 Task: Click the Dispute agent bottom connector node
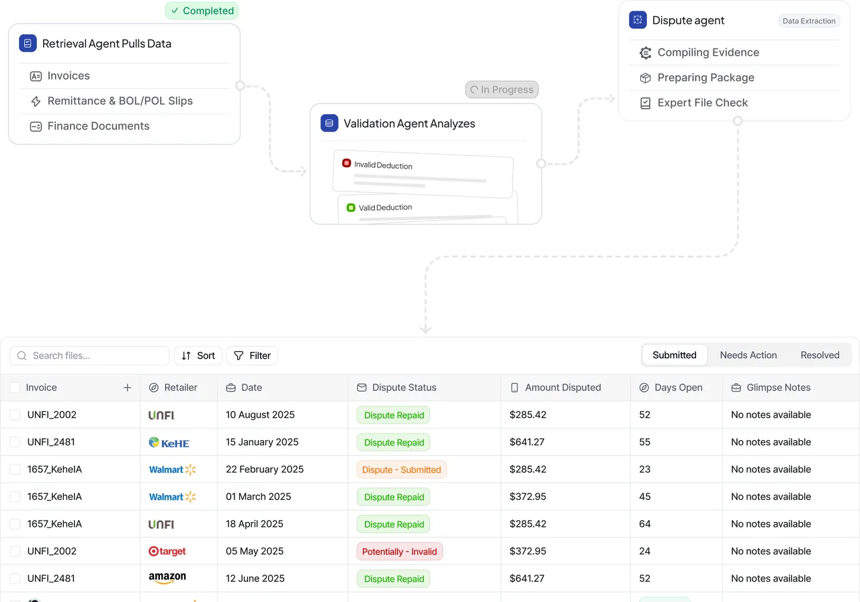click(x=738, y=121)
